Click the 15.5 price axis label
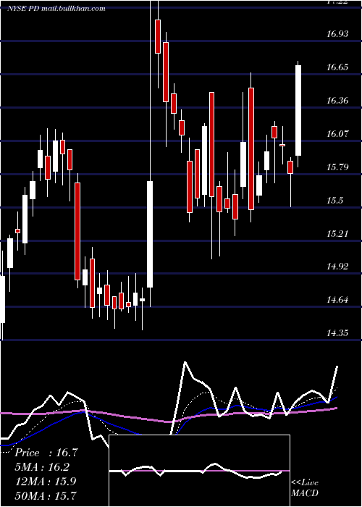The width and height of the screenshot is (362, 507). click(x=334, y=200)
